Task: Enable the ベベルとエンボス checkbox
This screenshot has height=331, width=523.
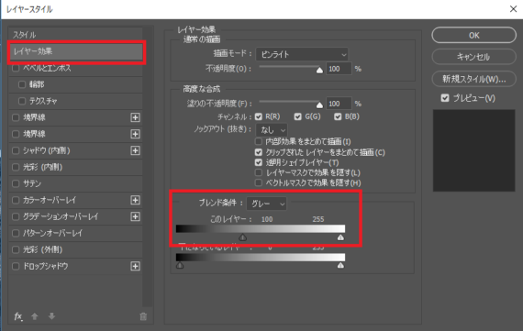Action: tap(16, 68)
